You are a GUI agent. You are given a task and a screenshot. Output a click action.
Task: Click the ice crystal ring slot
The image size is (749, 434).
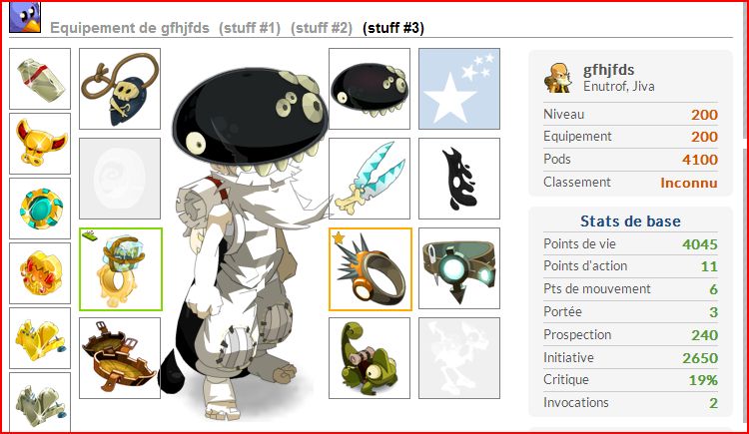[121, 269]
